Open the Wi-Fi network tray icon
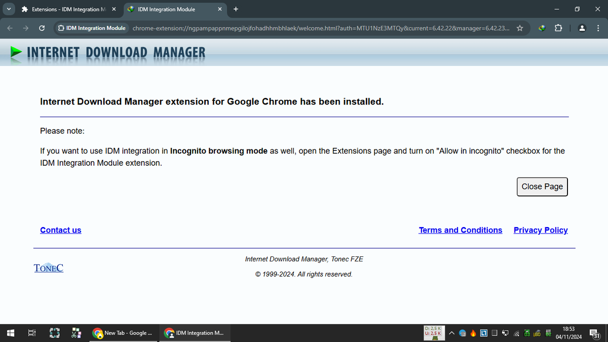 (516, 333)
